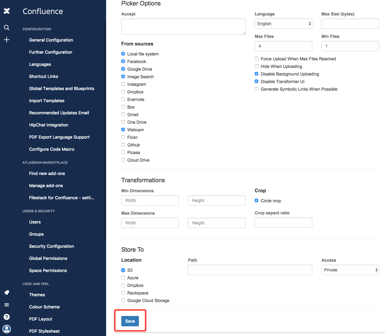
Task: Go to Find new add-ons
Action: click(47, 173)
